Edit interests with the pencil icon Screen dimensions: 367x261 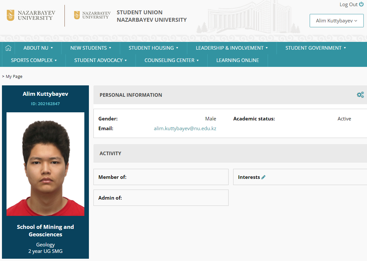click(263, 177)
